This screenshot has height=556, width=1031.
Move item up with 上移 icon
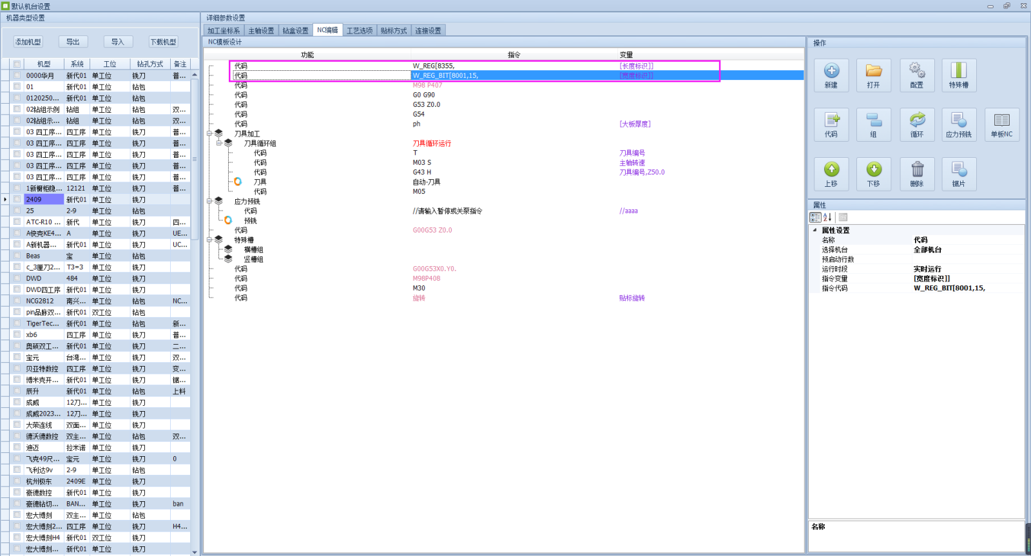point(831,174)
